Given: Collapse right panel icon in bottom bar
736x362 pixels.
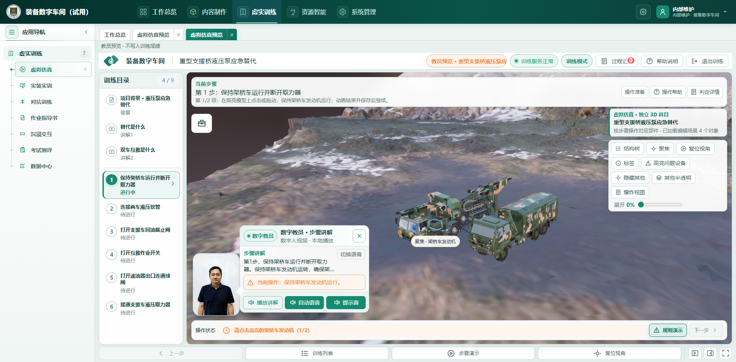Looking at the screenshot, I should coord(710,353).
